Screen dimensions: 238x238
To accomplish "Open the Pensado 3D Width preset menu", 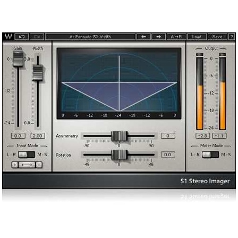I will point(90,37).
